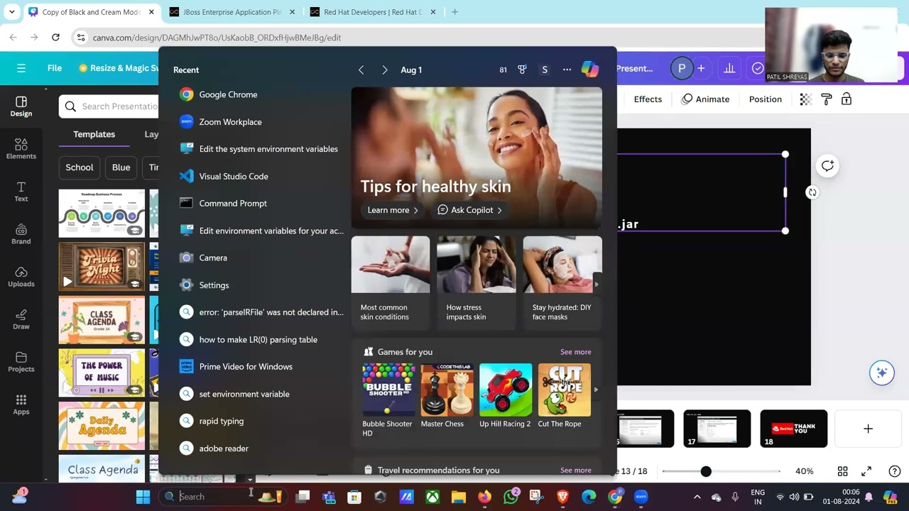
Task: Click the Canva hamburger menu icon
Action: tap(21, 68)
